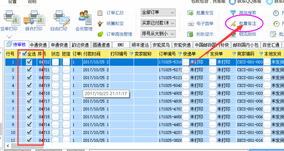
Task: Click filter icon in 打印编号 header
Action: [x=131, y=54]
